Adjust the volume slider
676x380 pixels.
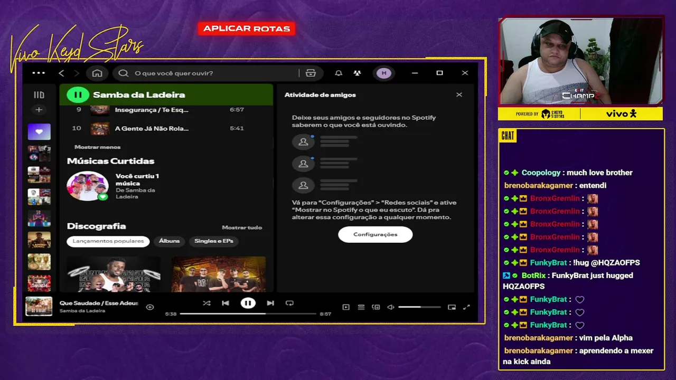click(419, 307)
